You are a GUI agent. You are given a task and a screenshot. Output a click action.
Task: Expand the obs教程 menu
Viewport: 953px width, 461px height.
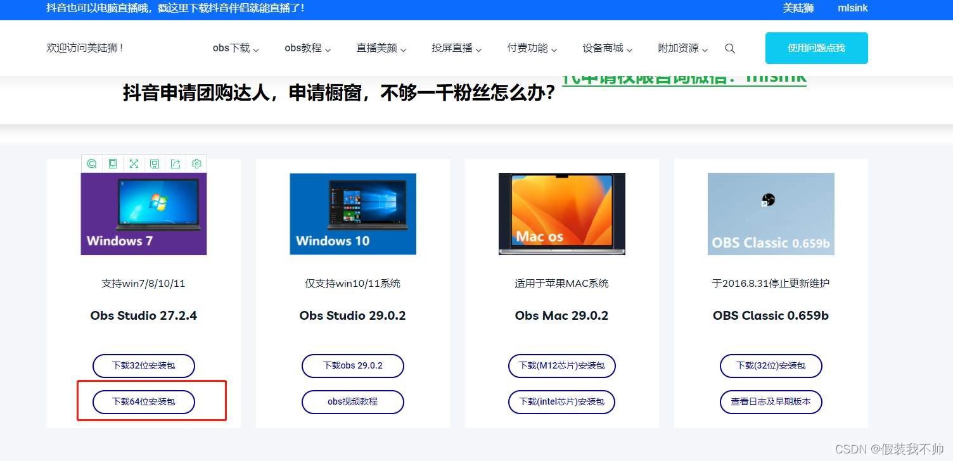(308, 48)
